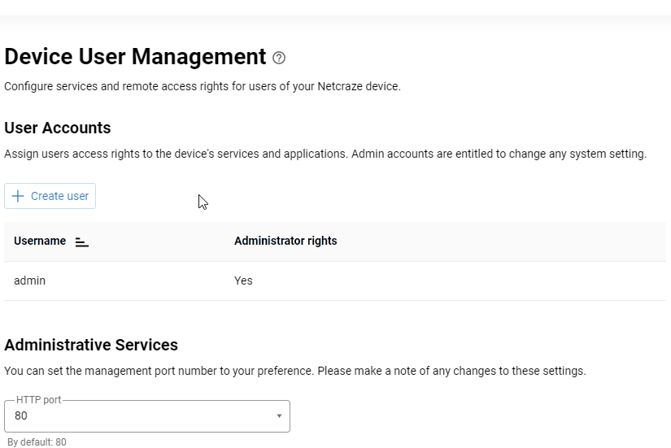The width and height of the screenshot is (671, 448).
Task: Click the plus icon in Create user
Action: coord(18,196)
